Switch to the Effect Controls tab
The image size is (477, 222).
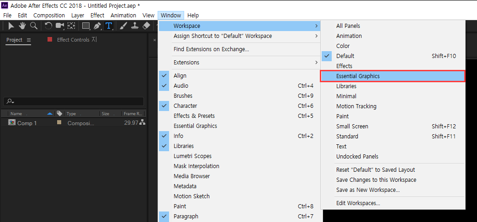[77, 40]
